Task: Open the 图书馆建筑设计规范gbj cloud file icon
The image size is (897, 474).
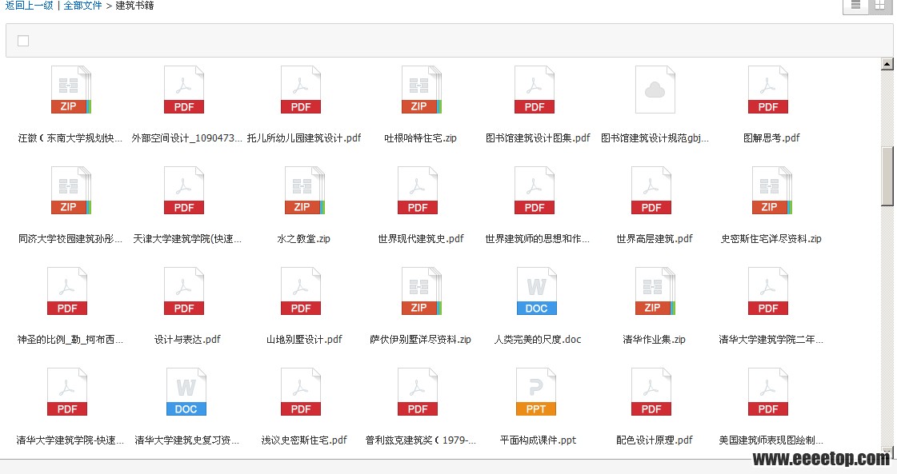Action: (655, 90)
